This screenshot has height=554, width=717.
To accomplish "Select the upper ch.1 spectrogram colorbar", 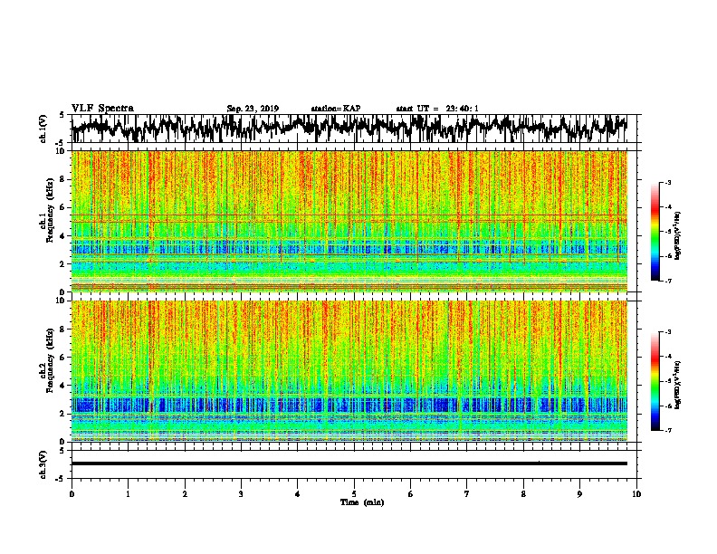I will (655, 232).
